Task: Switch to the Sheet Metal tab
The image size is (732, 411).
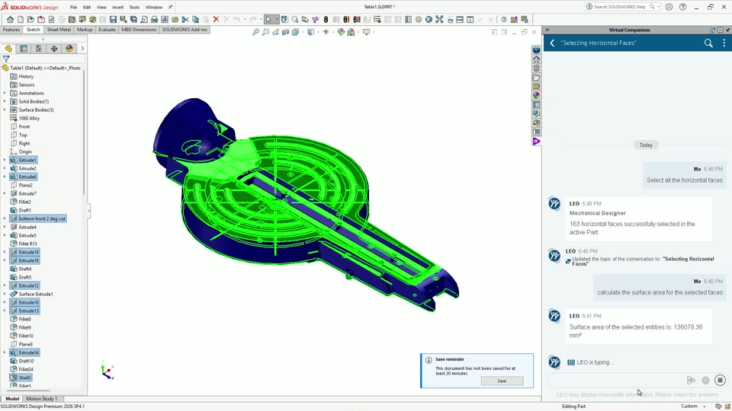Action: point(59,30)
